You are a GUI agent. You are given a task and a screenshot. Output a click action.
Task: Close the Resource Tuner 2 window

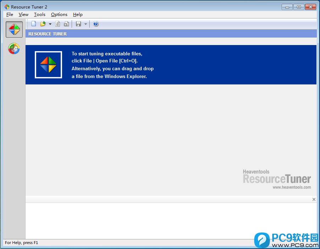(x=311, y=7)
